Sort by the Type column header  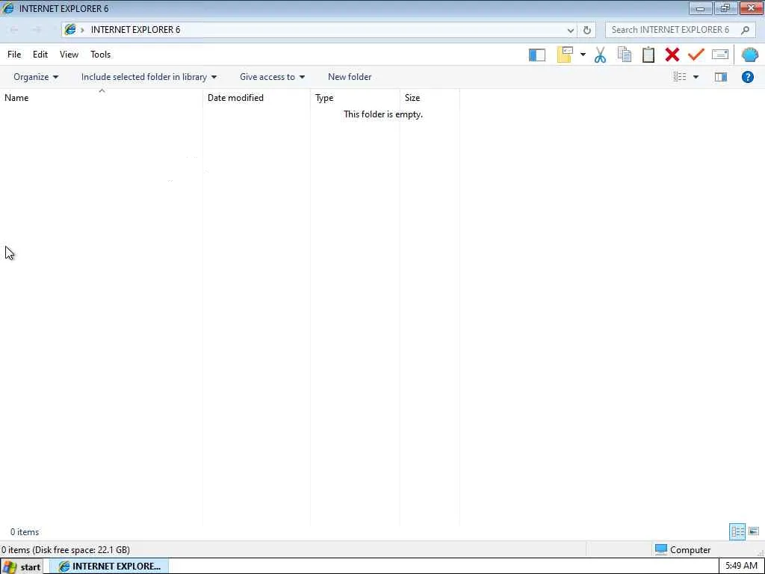(355, 98)
